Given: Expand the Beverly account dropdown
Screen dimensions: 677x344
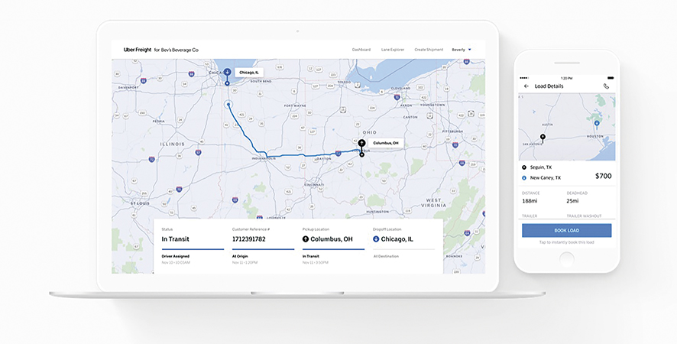Looking at the screenshot, I should (x=461, y=50).
